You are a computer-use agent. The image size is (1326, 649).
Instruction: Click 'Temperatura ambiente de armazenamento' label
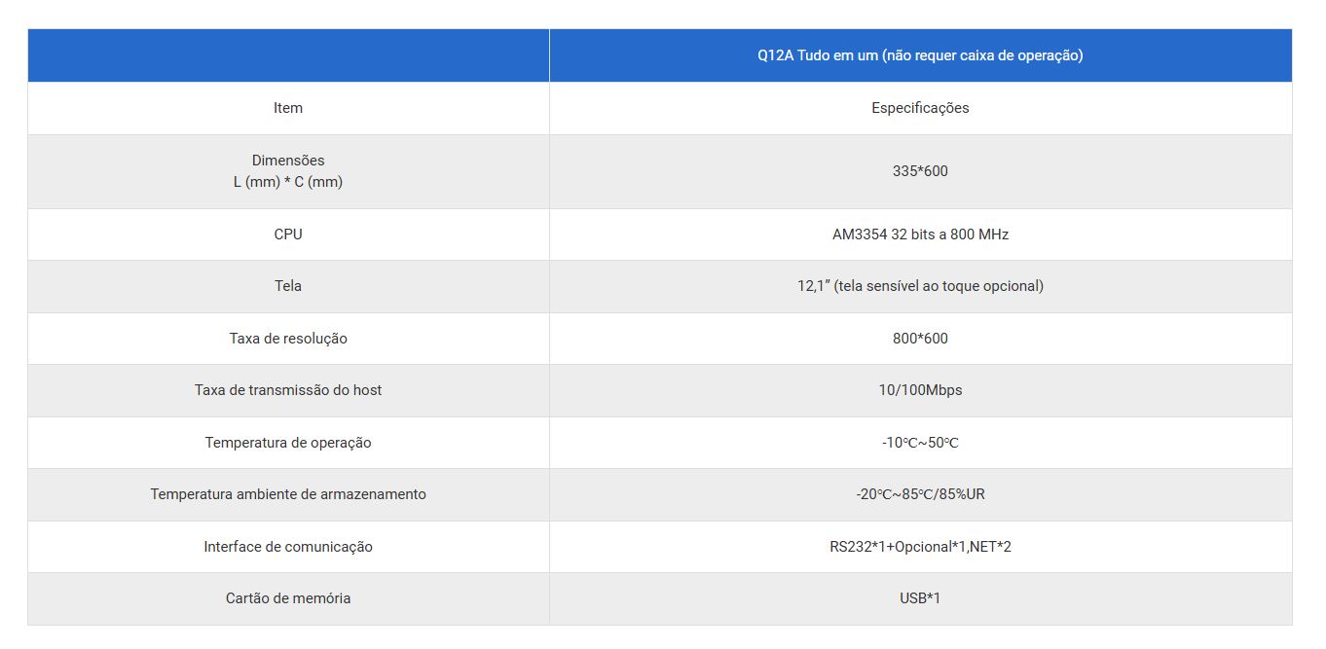[x=288, y=494]
